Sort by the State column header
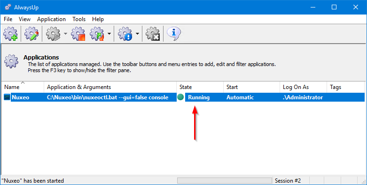Screen dimensions: 367x185 pyautogui.click(x=200, y=87)
